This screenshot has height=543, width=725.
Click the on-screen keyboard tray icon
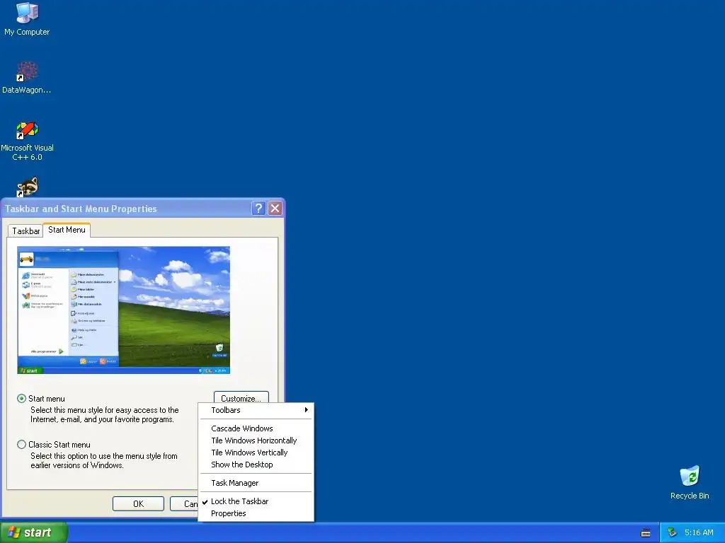tap(646, 533)
